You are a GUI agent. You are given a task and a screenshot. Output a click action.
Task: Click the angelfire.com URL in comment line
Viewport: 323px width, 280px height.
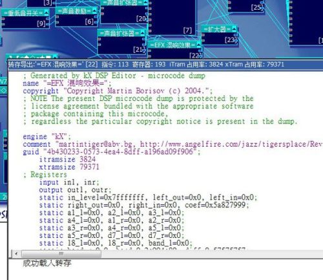(x=231, y=144)
